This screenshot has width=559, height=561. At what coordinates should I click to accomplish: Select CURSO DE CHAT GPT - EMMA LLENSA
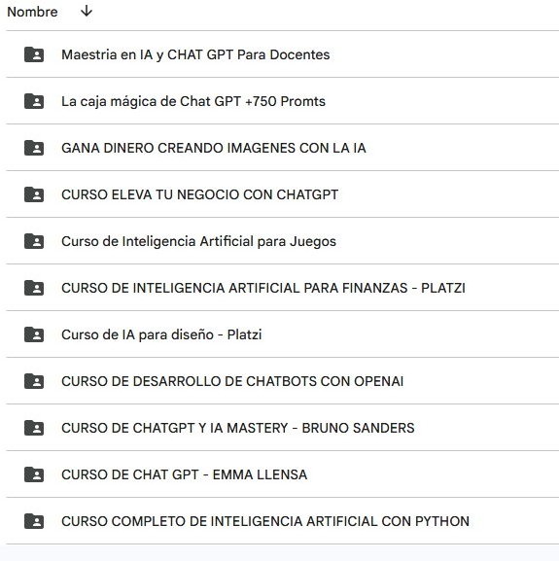283,474
